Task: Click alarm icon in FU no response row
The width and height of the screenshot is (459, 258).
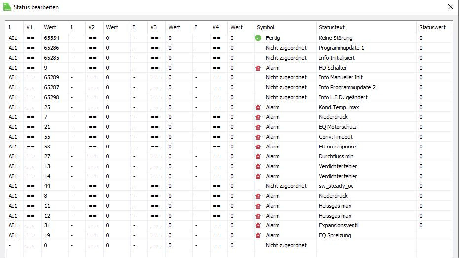Action: click(258, 147)
